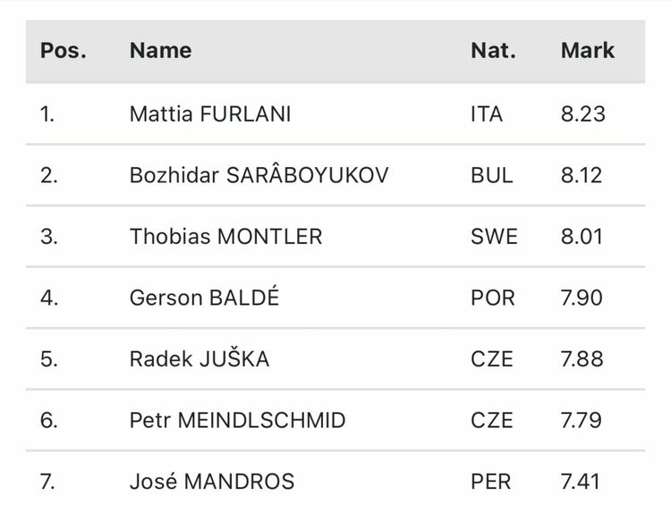Select the winning mark 8.23
The width and height of the screenshot is (671, 529).
(x=582, y=114)
